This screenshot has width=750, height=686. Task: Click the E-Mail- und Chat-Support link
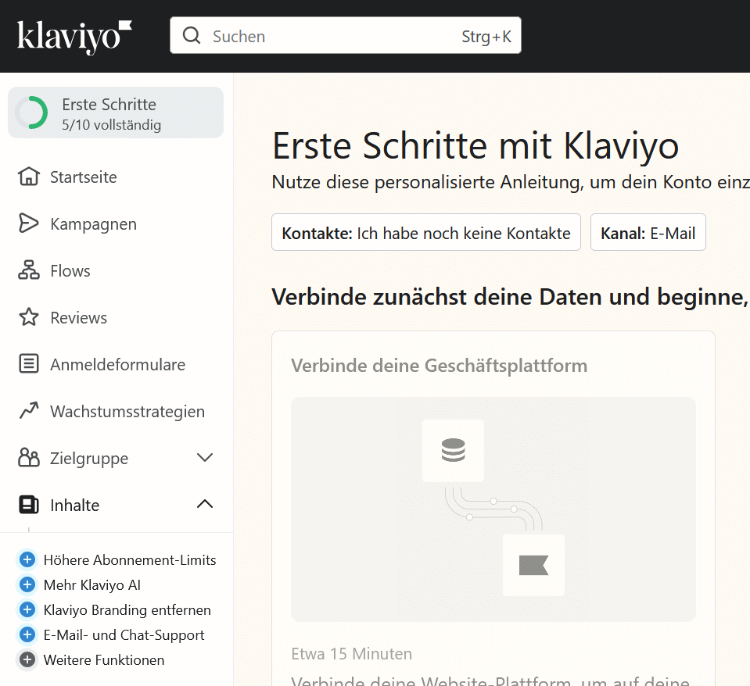pos(124,635)
